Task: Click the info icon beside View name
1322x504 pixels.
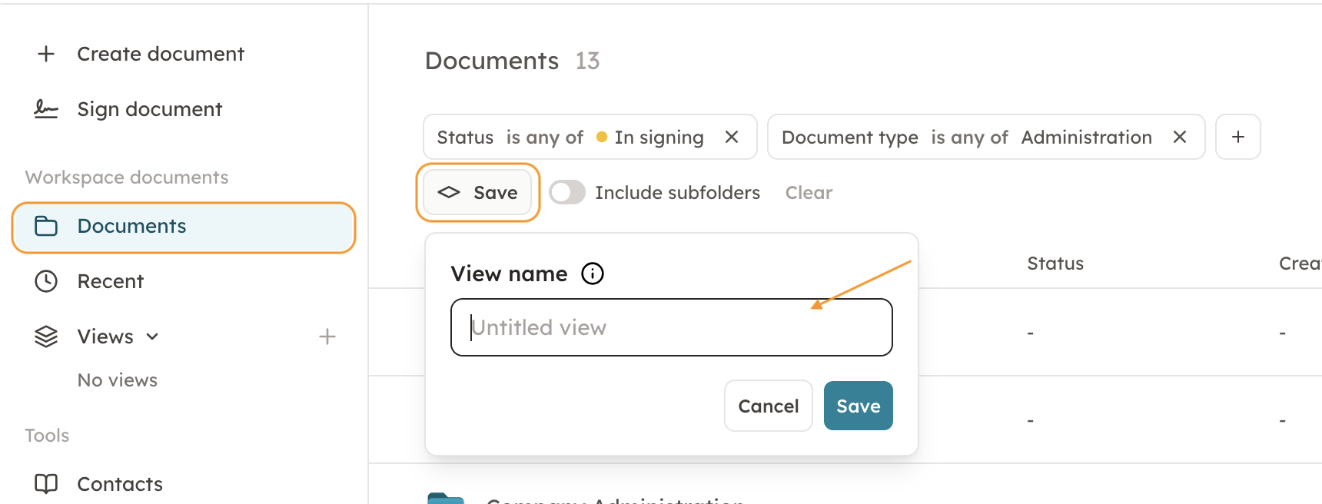Action: click(593, 274)
